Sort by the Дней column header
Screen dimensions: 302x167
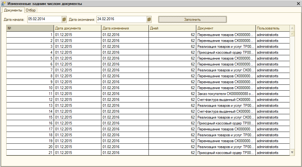[x=172, y=28]
